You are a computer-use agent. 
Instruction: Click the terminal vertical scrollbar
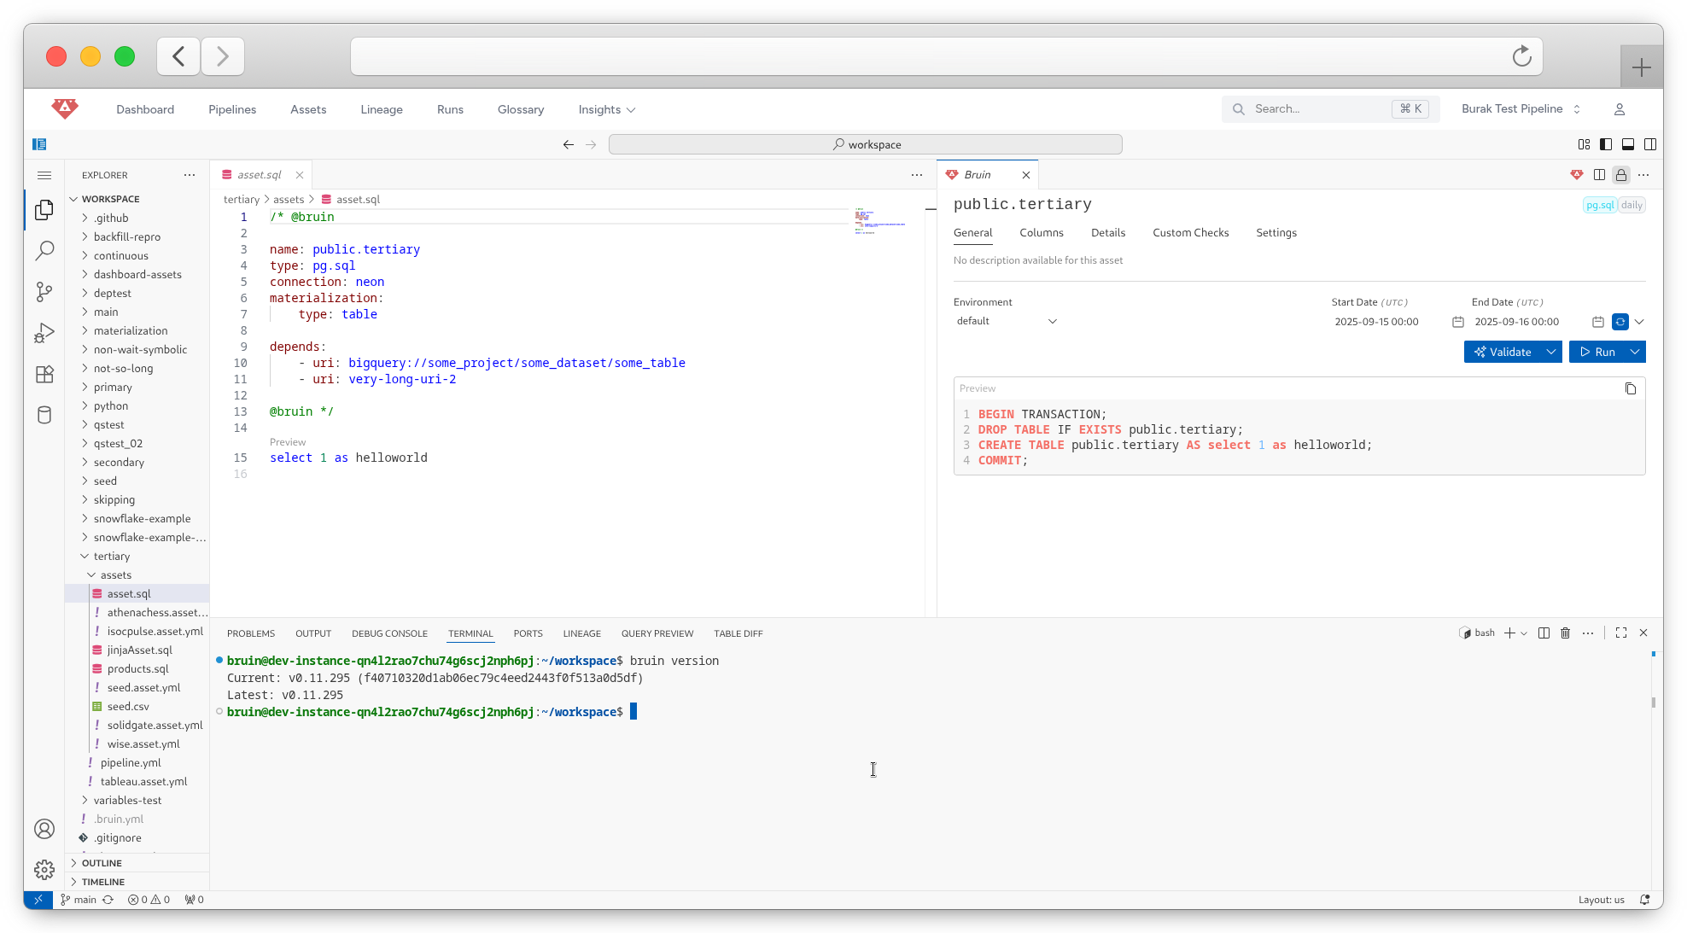click(x=1653, y=703)
